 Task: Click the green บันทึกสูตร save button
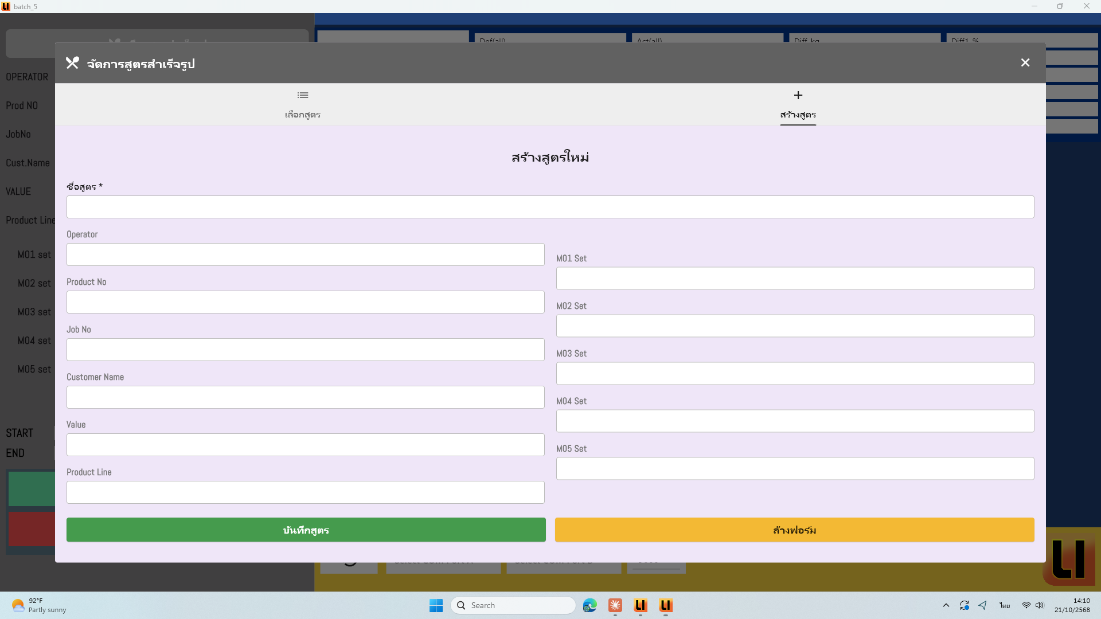[306, 530]
